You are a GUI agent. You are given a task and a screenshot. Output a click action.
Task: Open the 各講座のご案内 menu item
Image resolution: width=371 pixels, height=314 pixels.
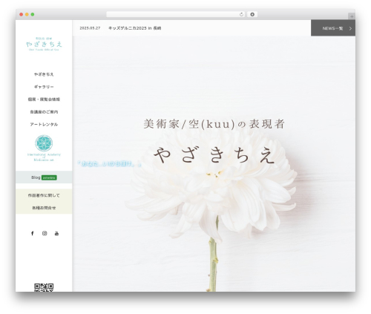coord(44,112)
